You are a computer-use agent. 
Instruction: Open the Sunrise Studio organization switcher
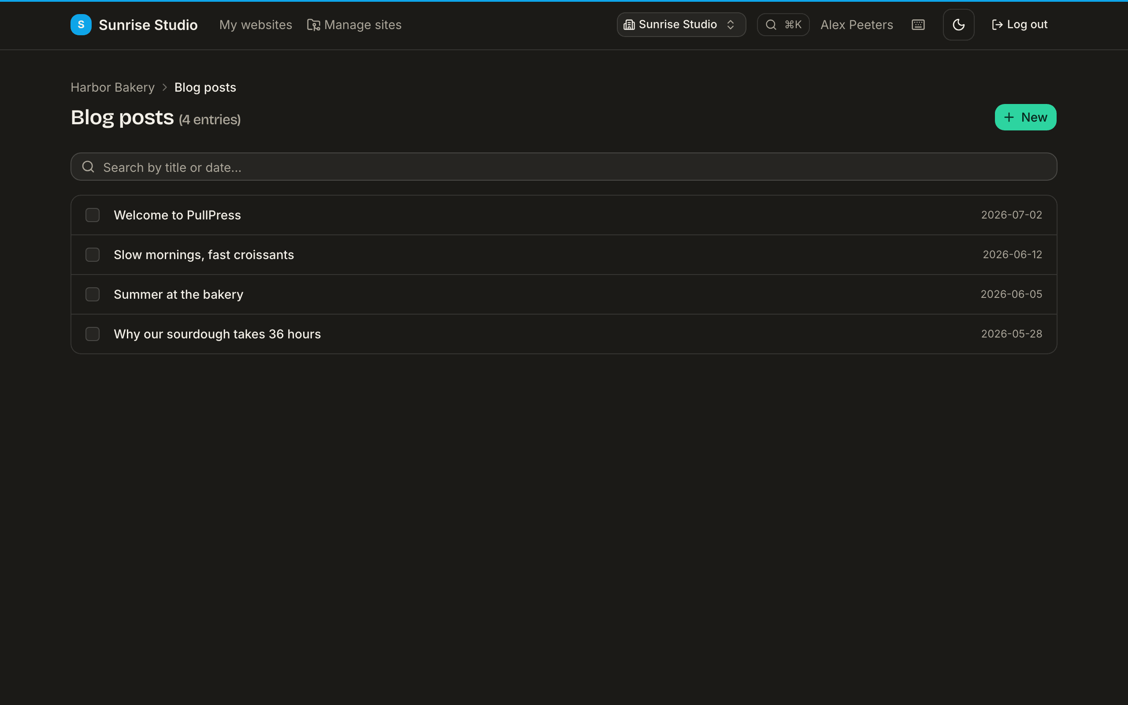click(x=681, y=25)
